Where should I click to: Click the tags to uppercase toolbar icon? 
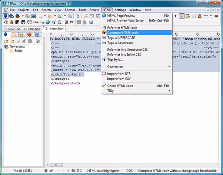(x=36, y=22)
